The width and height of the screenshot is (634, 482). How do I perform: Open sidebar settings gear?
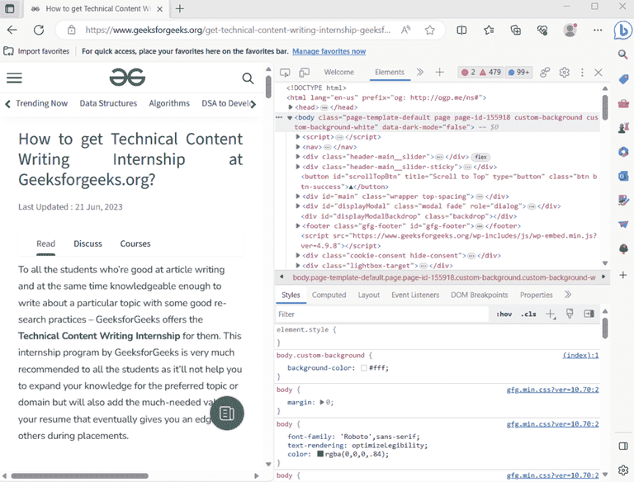pos(623,470)
